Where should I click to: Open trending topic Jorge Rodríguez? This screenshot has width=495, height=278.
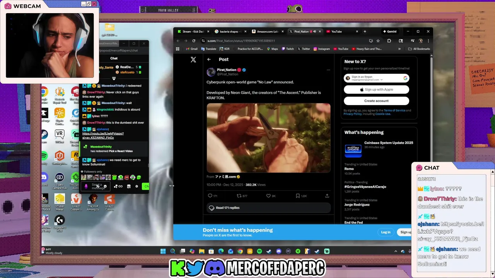(x=357, y=205)
